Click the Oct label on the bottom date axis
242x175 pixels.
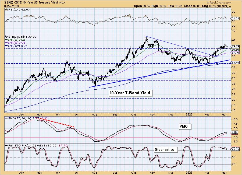point(134,173)
